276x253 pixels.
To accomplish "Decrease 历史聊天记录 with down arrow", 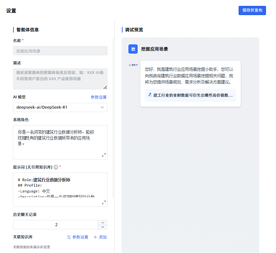I will point(103,227).
